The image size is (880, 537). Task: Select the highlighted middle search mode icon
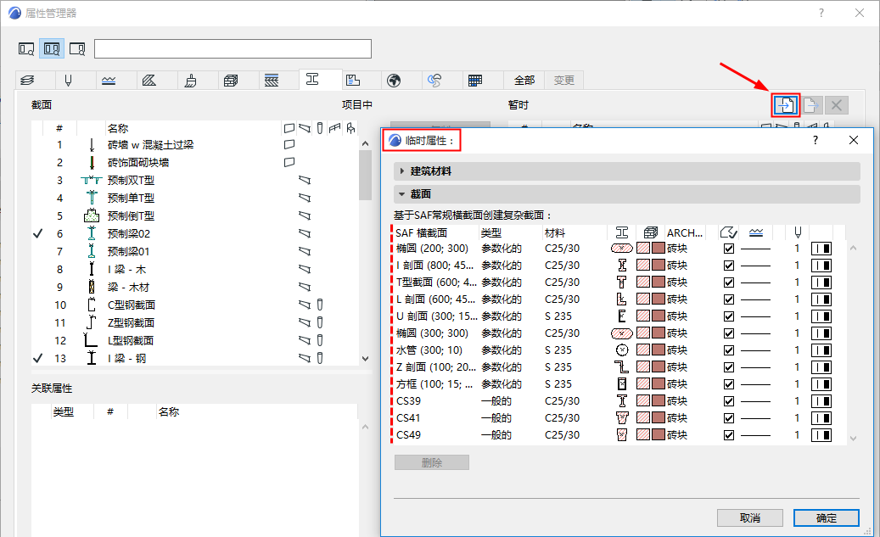(x=52, y=49)
